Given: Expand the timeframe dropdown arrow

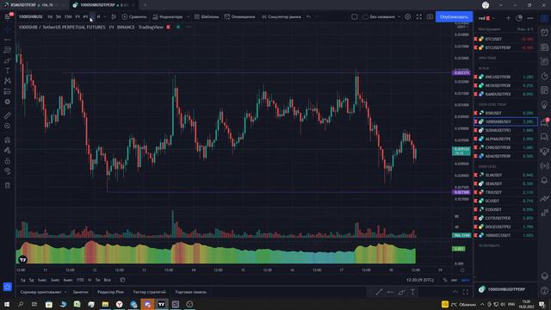Looking at the screenshot, I should (105, 17).
